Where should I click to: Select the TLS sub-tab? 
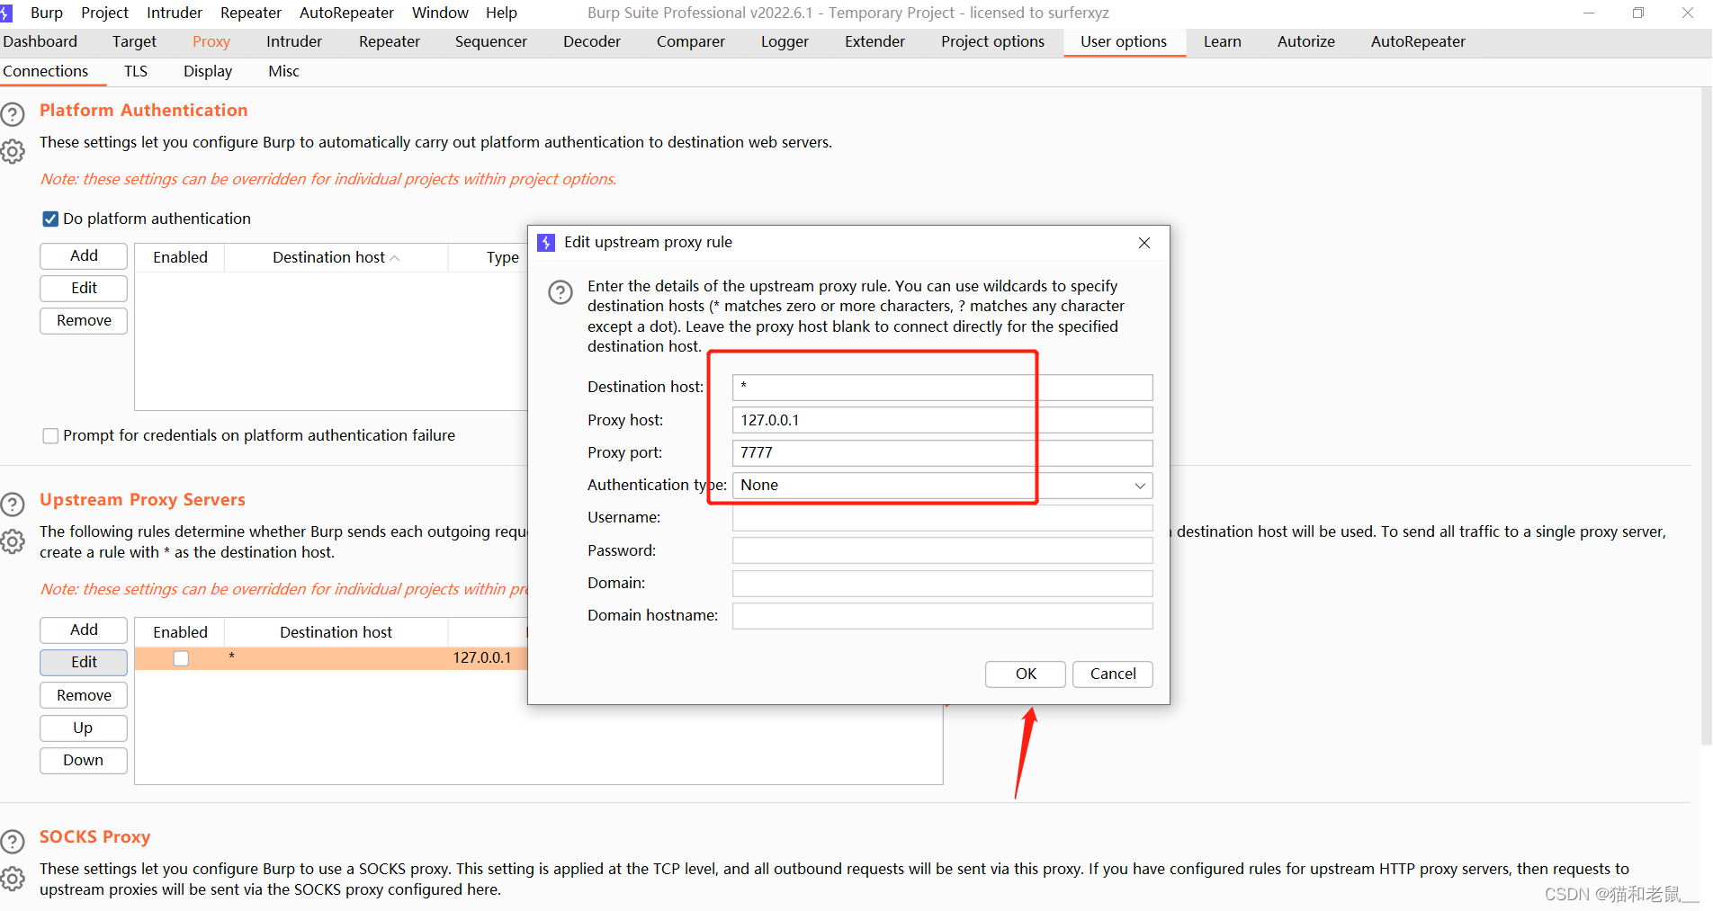pos(136,71)
